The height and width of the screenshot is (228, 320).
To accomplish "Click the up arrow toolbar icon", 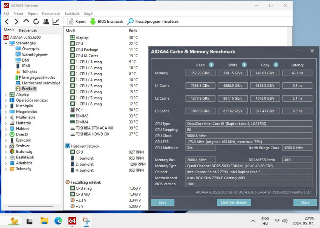I will pyautogui.click(x=26, y=21).
